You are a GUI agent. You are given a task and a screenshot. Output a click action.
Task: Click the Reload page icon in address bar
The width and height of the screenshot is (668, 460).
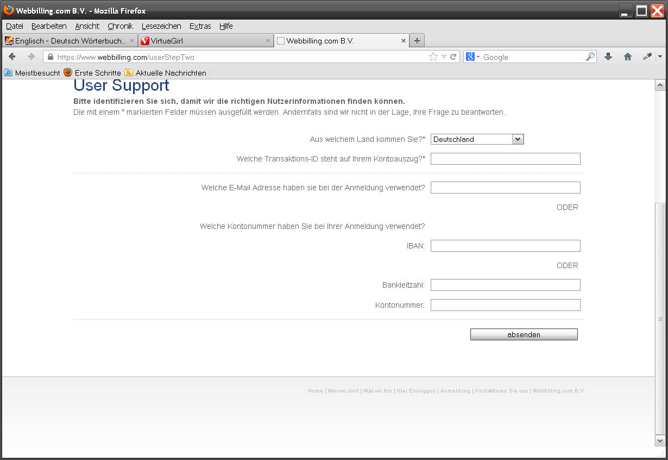click(453, 57)
